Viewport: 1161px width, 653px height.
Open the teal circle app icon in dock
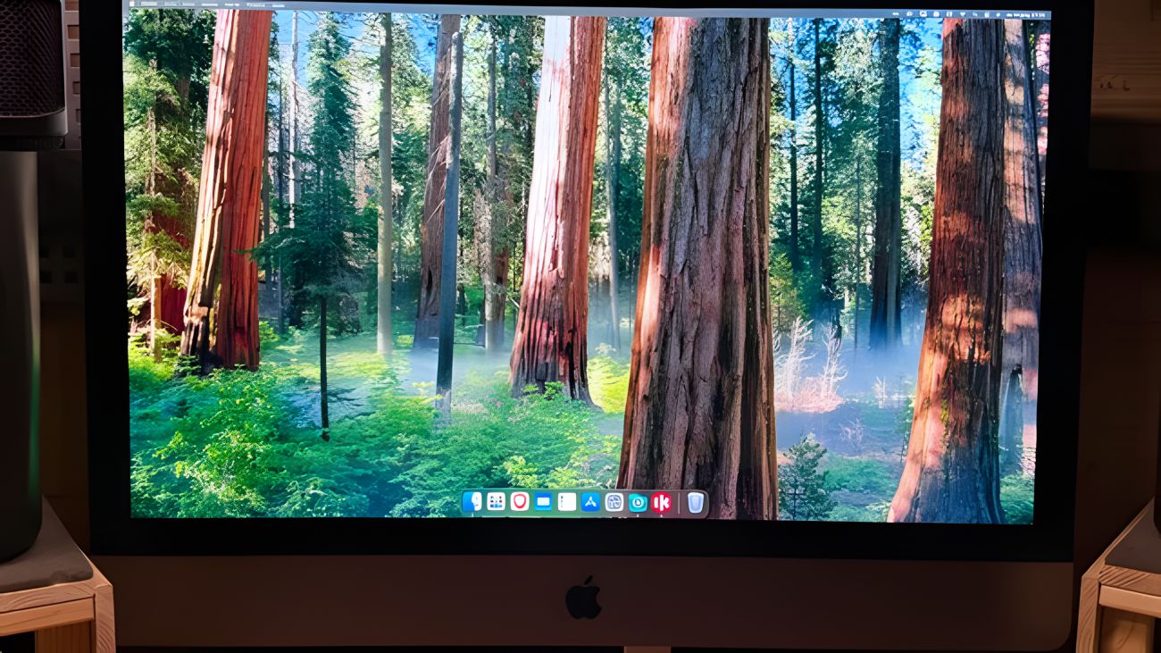pyautogui.click(x=637, y=502)
